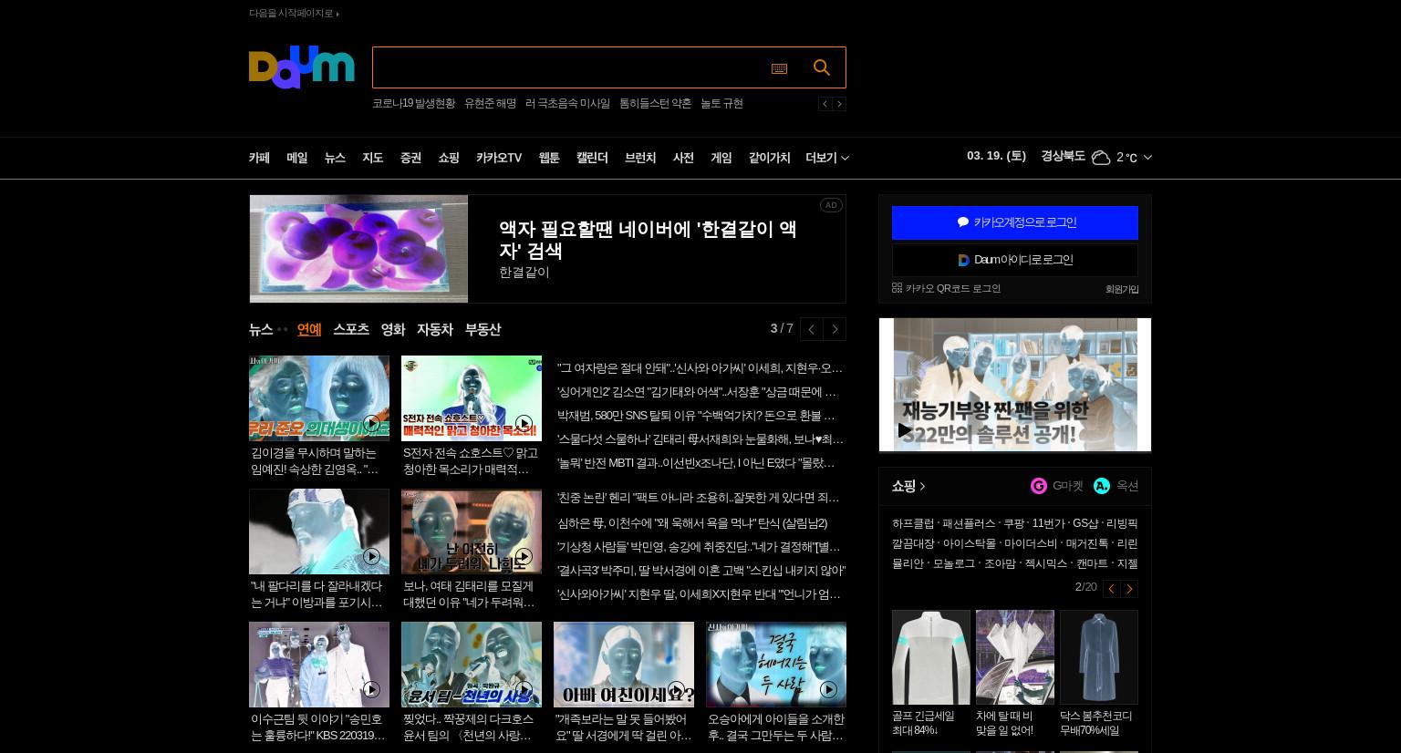1401x753 pixels.
Task: Expand the weather region dropdown arrow
Action: click(x=1147, y=158)
